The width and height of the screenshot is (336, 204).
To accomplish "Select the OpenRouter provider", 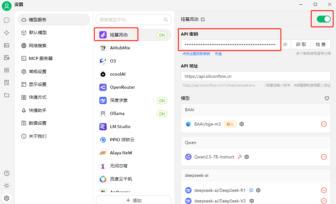I will (133, 87).
